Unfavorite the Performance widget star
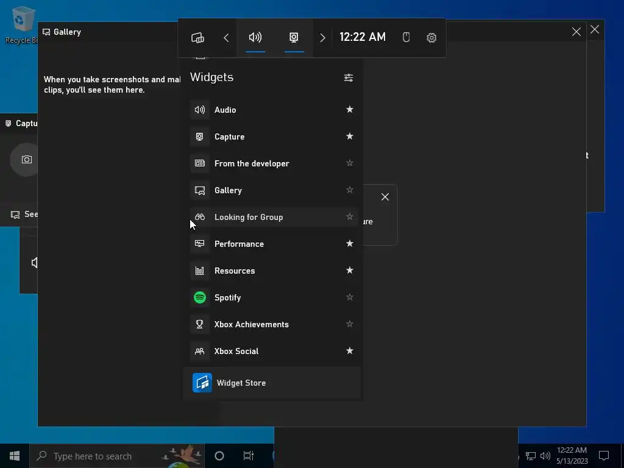624x468 pixels. click(349, 243)
